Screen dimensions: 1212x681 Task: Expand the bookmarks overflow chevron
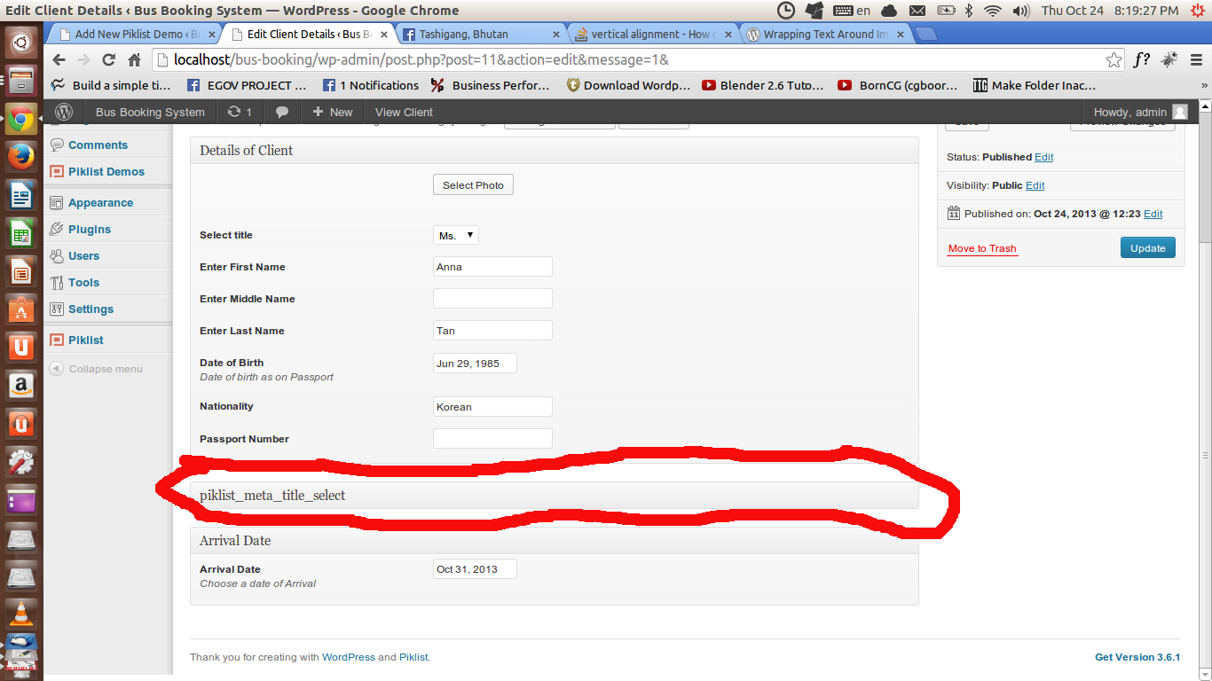pos(1204,86)
